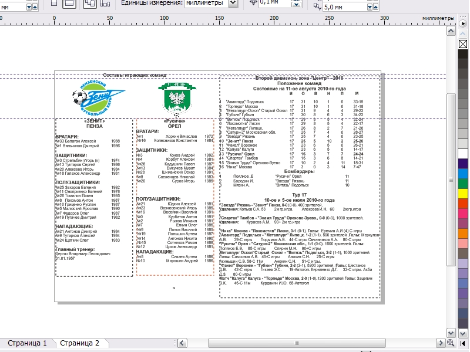470x352 pixels.
Task: Click into the 0,1 мм nudge field
Action: (x=275, y=3)
